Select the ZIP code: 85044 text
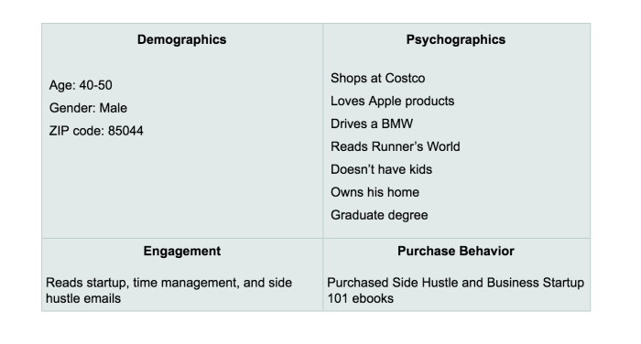This screenshot has width=641, height=344. click(96, 131)
